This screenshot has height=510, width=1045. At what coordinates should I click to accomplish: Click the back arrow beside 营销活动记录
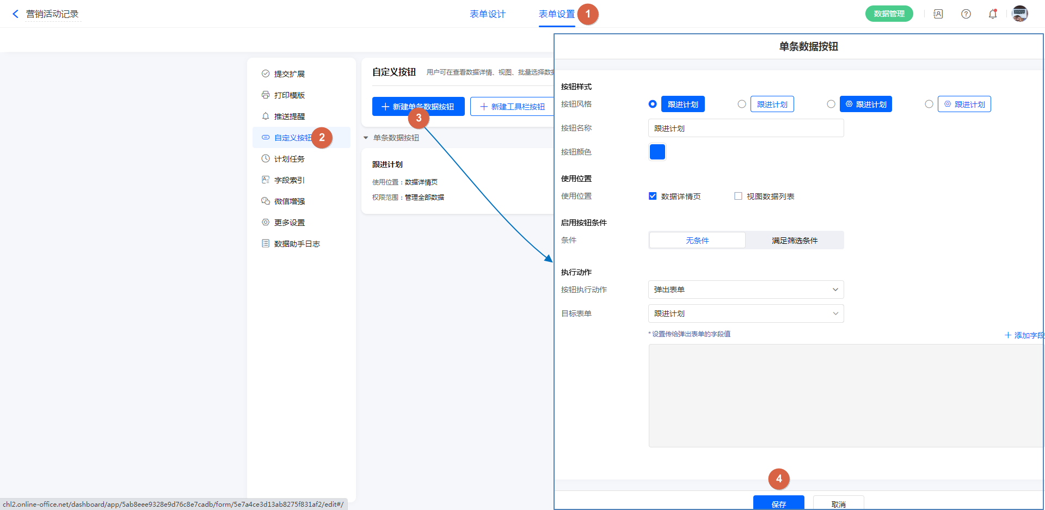coord(15,14)
